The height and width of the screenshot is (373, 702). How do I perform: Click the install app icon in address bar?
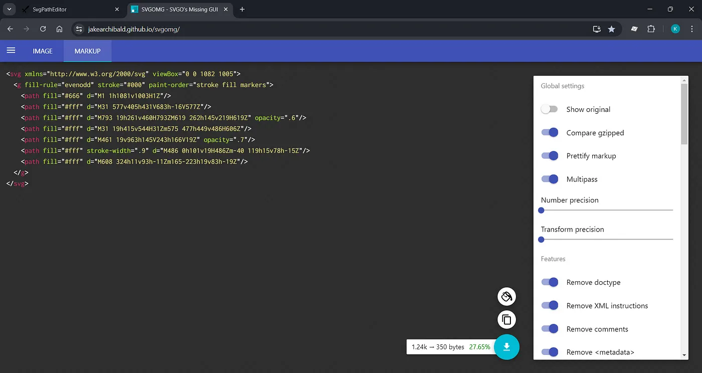tap(596, 29)
